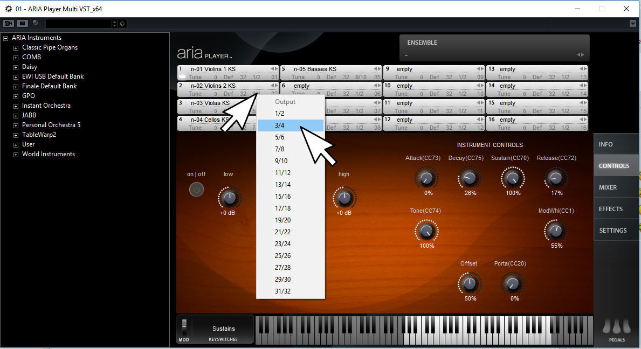Select World Instruments in the tree
641x349 pixels.
[x=48, y=154]
